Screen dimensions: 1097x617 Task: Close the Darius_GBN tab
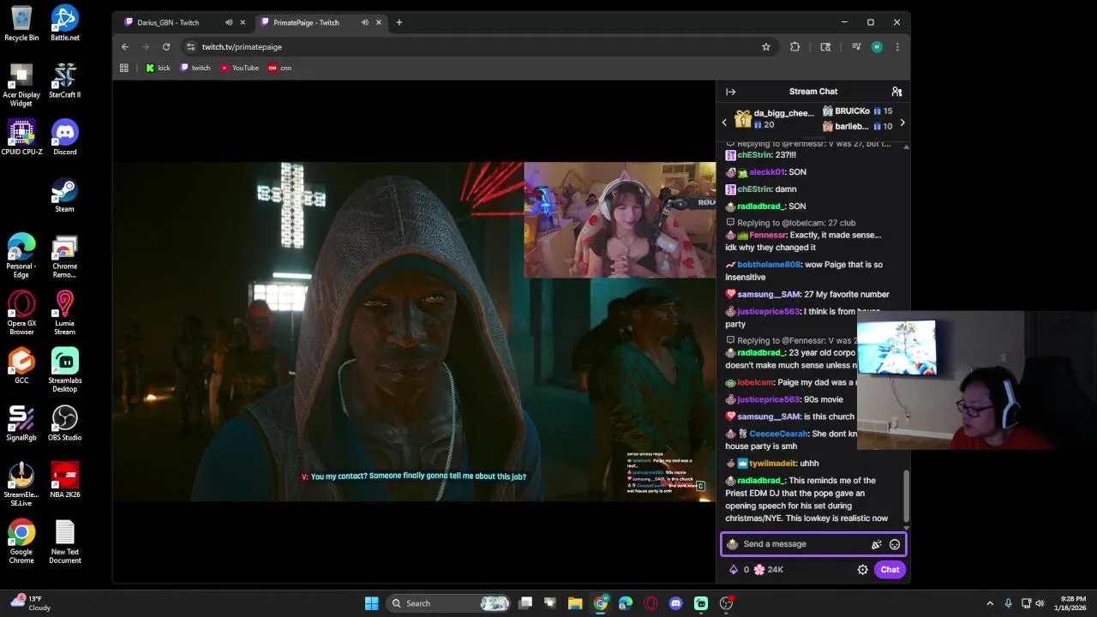click(x=243, y=22)
